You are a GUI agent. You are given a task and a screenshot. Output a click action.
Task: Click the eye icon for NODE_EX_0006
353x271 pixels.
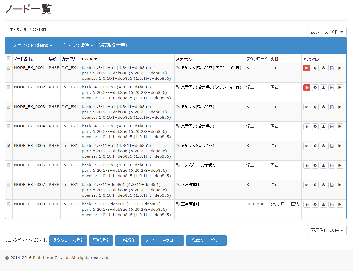click(x=307, y=165)
